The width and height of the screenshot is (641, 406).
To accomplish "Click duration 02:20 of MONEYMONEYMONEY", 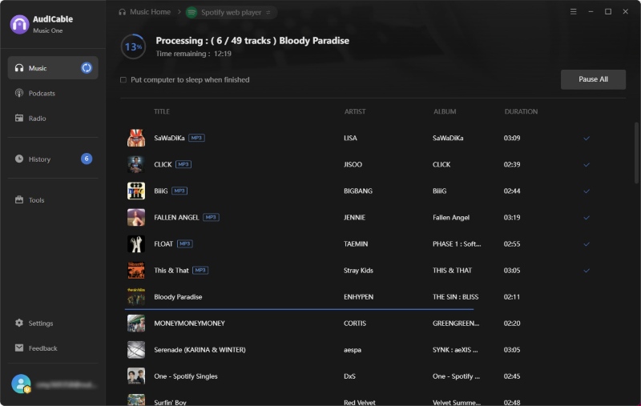I will coord(512,323).
